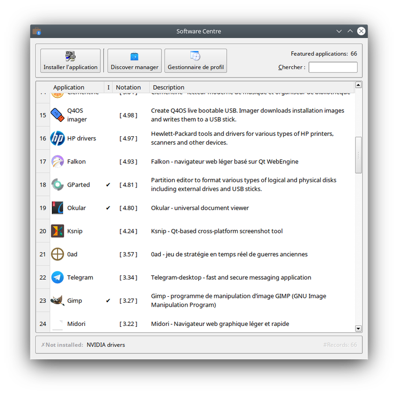Select the Ksnip application name
The height and width of the screenshot is (395, 398).
[74, 231]
